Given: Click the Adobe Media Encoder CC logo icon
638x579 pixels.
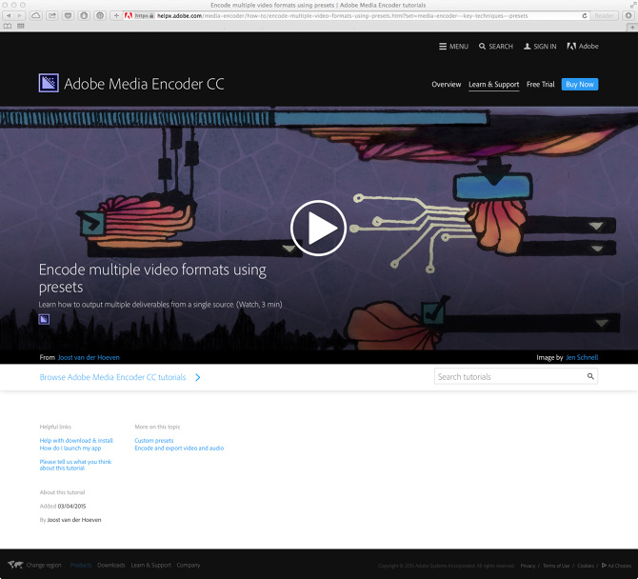Looking at the screenshot, I should 49,83.
